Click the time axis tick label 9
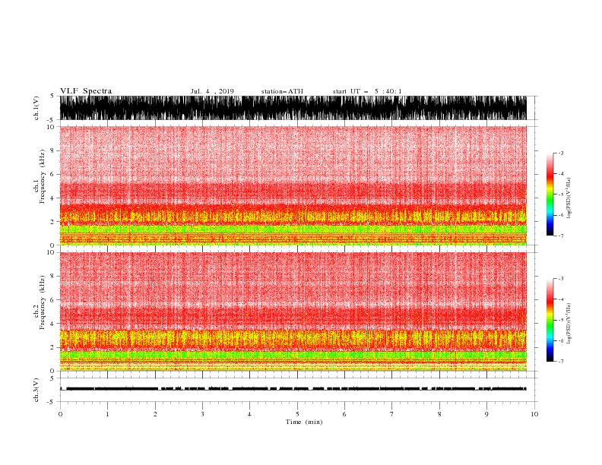This screenshot has height=465, width=602. 486,414
